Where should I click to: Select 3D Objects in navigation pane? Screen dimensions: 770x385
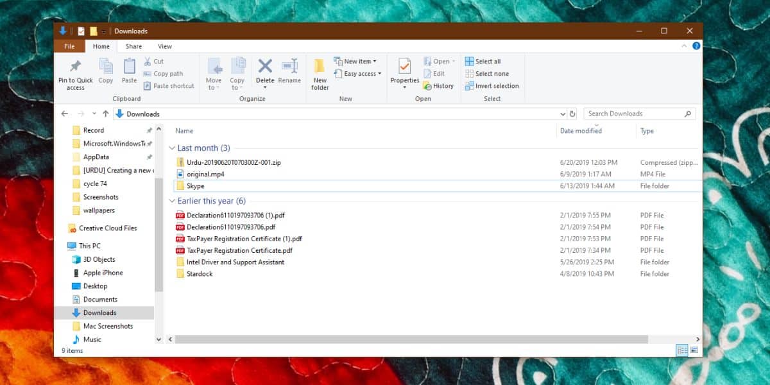pyautogui.click(x=94, y=259)
